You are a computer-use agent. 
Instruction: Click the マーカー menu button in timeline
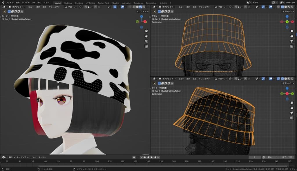[x=42, y=157]
